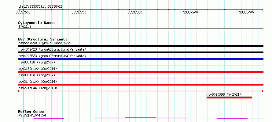The image size is (272, 122).
Task: Select the 17q11.2 band label
Action: point(25,27)
